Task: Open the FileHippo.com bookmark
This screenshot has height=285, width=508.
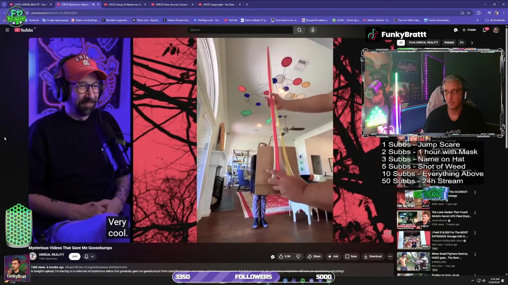Action: (x=206, y=20)
